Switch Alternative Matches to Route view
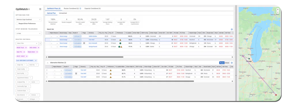The height and width of the screenshot is (106, 295). click(x=222, y=63)
